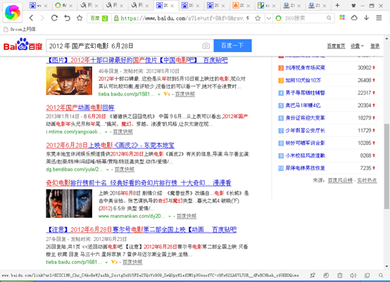This screenshot has width=390, height=282.
Task: Click the green 百度 site badge in address bar
Action: coord(99,18)
